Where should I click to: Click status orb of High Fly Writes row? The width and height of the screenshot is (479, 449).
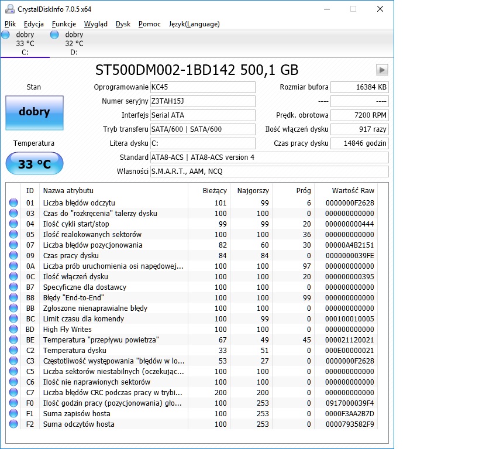coord(13,329)
